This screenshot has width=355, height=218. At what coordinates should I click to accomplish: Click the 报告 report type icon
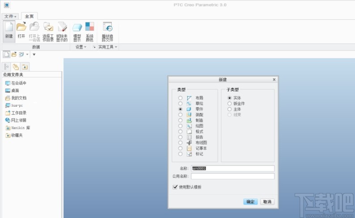[x=189, y=137]
